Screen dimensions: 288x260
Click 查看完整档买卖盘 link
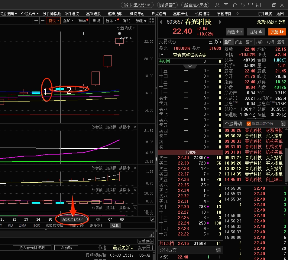190,55
